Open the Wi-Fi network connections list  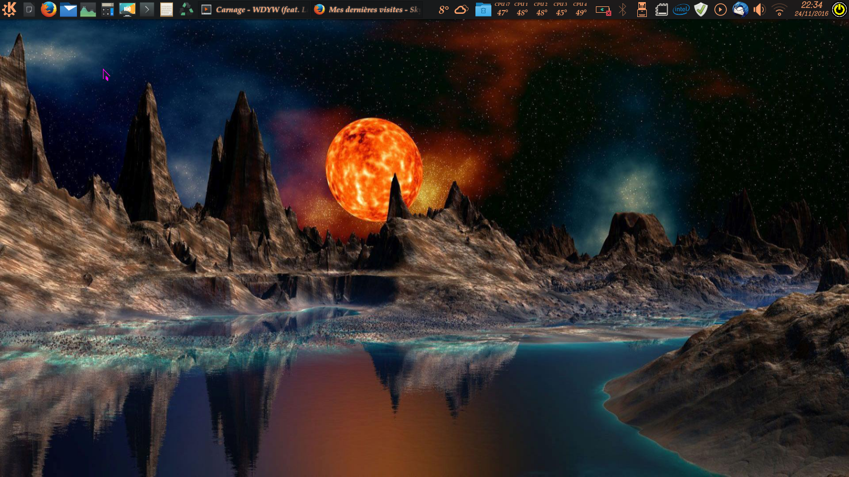[779, 10]
